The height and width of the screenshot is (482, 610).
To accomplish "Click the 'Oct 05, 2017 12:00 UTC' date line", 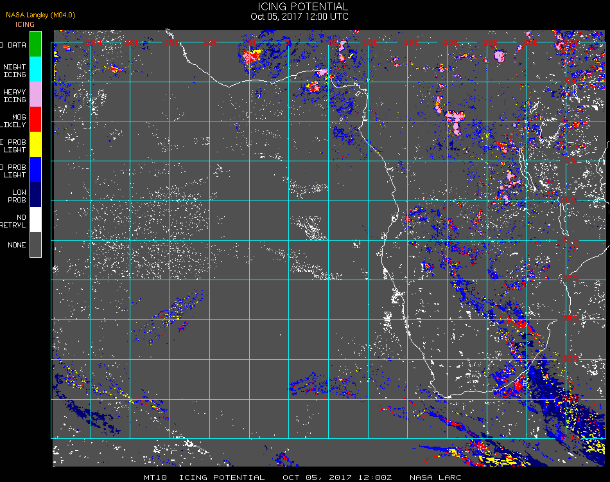I will point(300,17).
